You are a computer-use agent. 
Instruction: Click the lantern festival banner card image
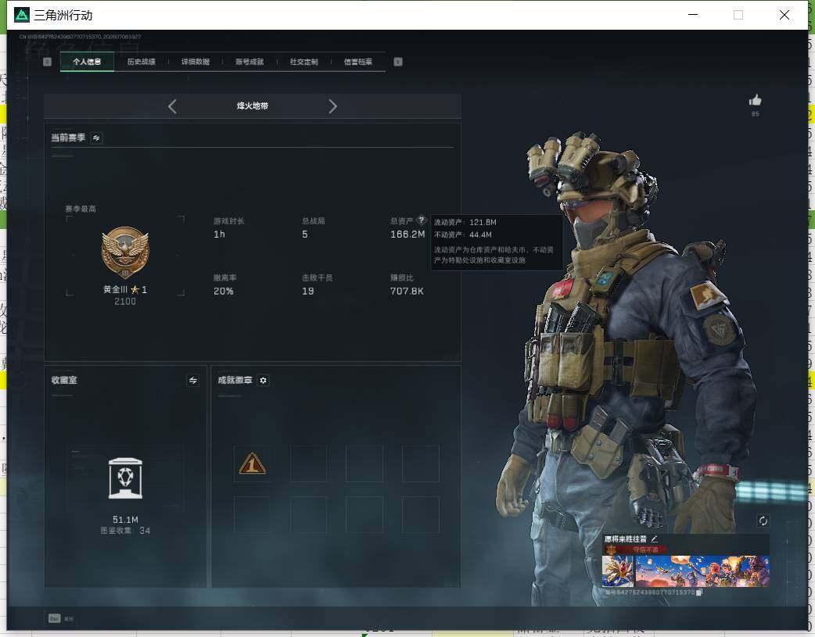pos(702,571)
